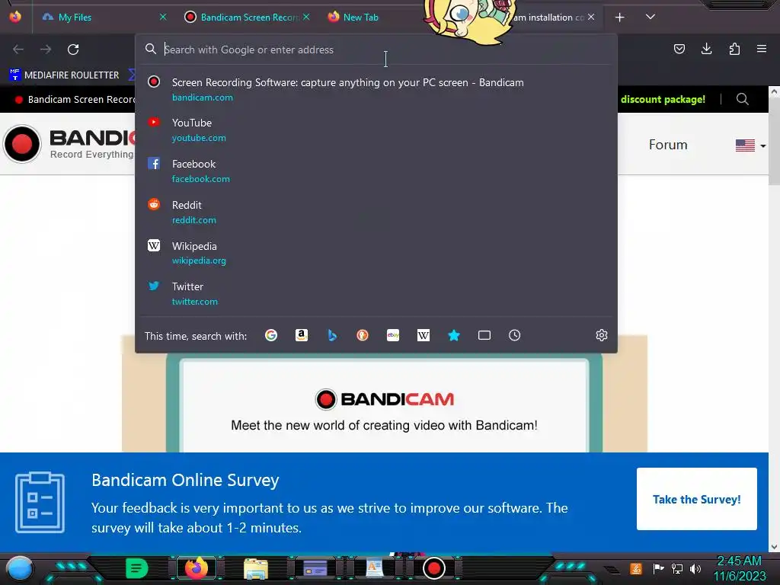Open the Pocket save icon

coord(679,49)
